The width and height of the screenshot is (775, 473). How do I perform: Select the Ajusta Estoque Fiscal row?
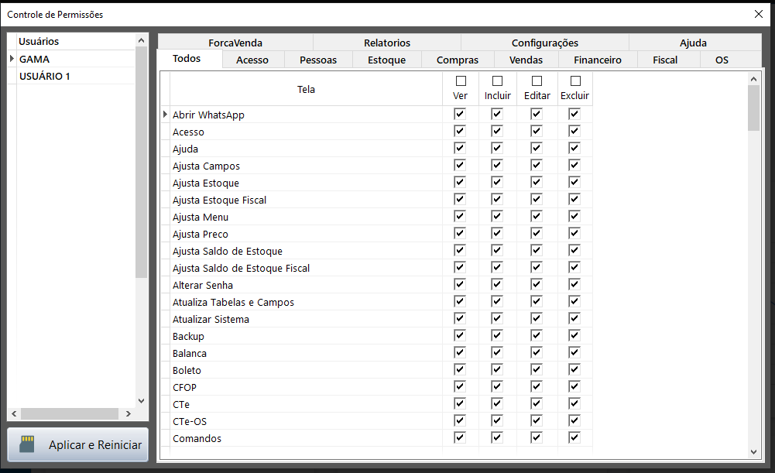coord(219,200)
